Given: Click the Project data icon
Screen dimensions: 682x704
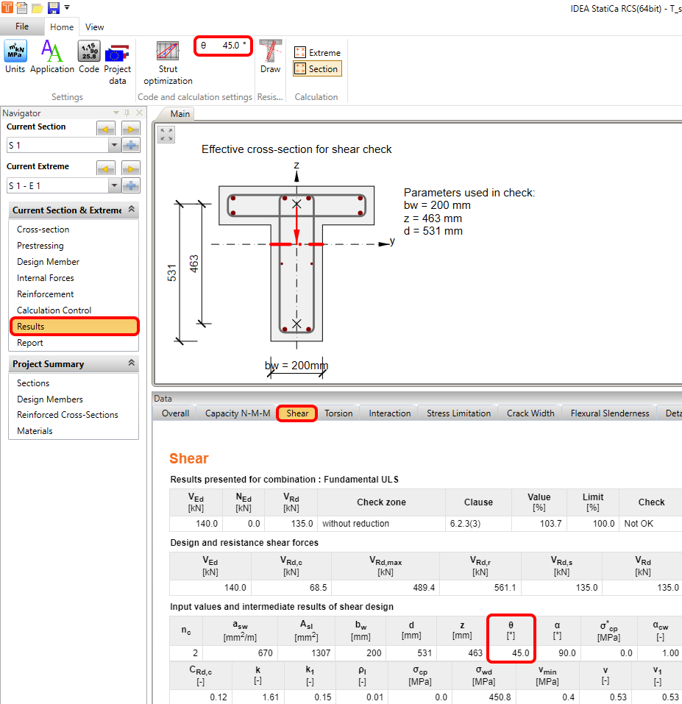Looking at the screenshot, I should click(118, 59).
